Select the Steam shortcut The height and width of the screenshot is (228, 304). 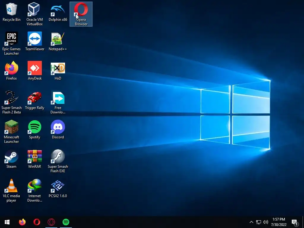12,159
